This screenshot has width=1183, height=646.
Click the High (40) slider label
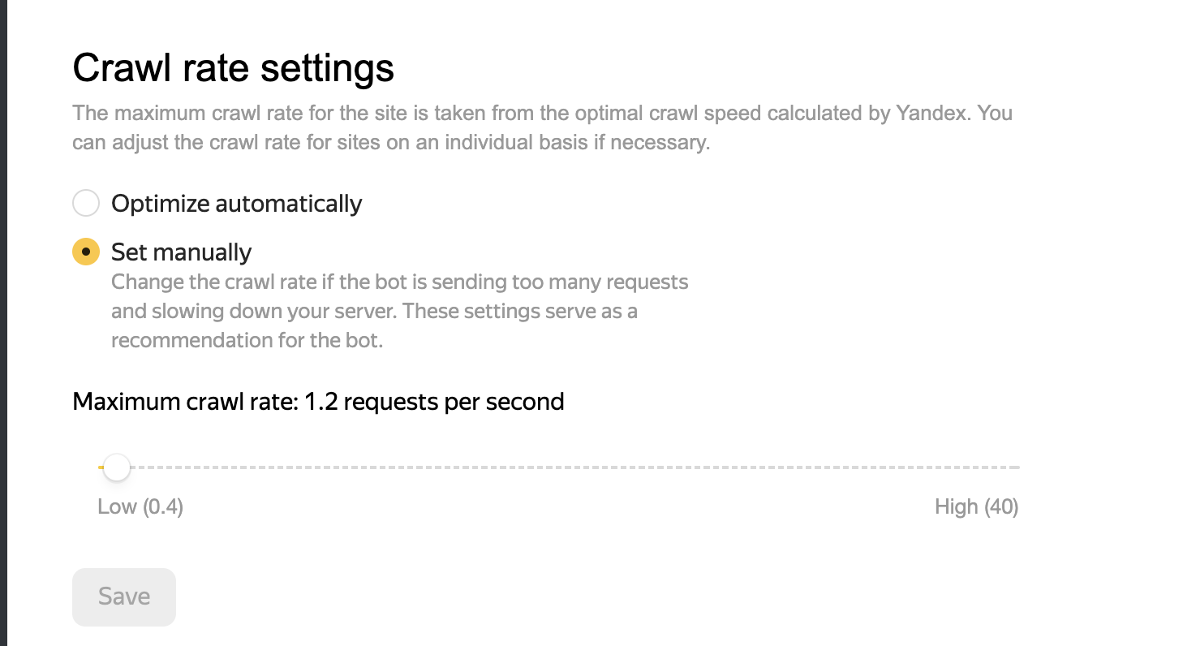[977, 507]
